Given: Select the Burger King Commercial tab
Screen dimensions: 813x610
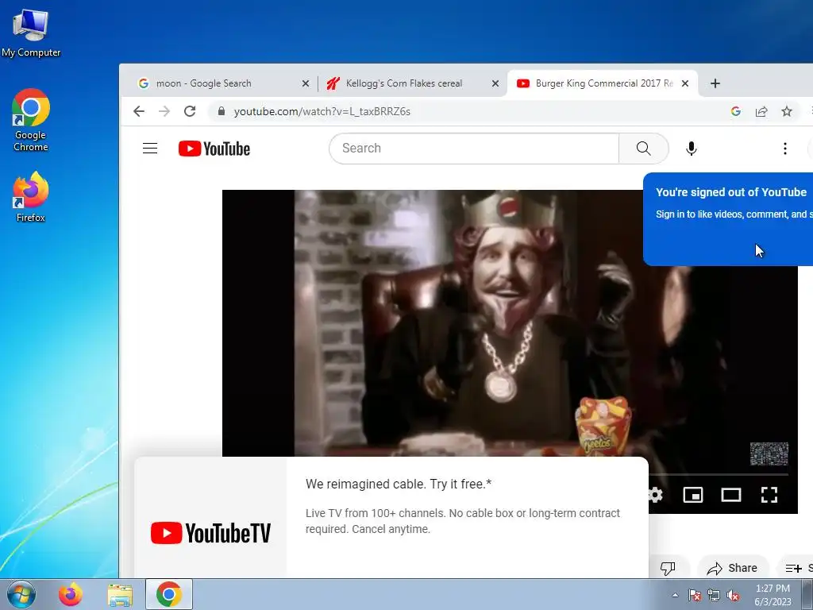Looking at the screenshot, I should point(604,83).
